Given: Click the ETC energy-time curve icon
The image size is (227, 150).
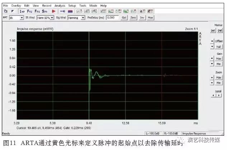Looking at the screenshot, I should (x=111, y=11).
